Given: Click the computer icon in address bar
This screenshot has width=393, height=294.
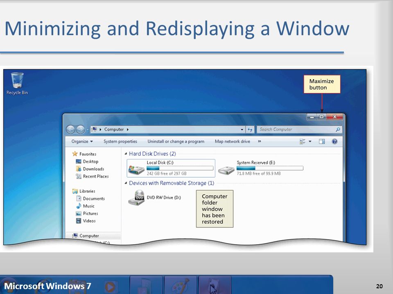Looking at the screenshot, I should [x=94, y=129].
